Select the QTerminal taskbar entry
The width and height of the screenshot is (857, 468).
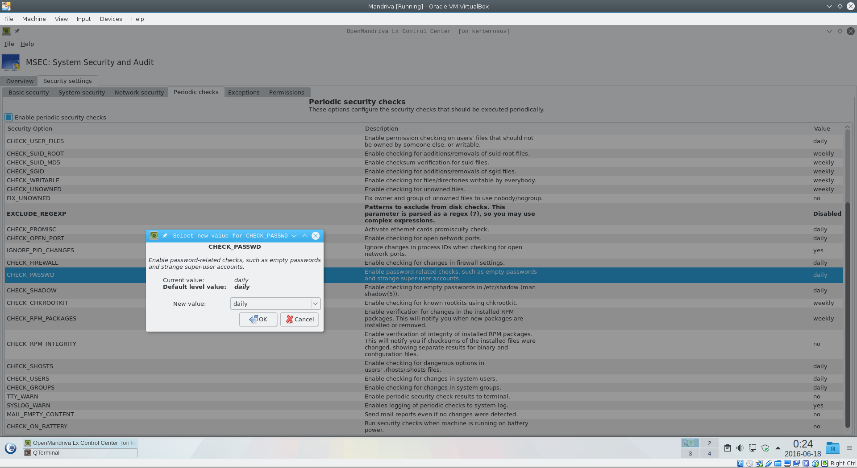80,453
